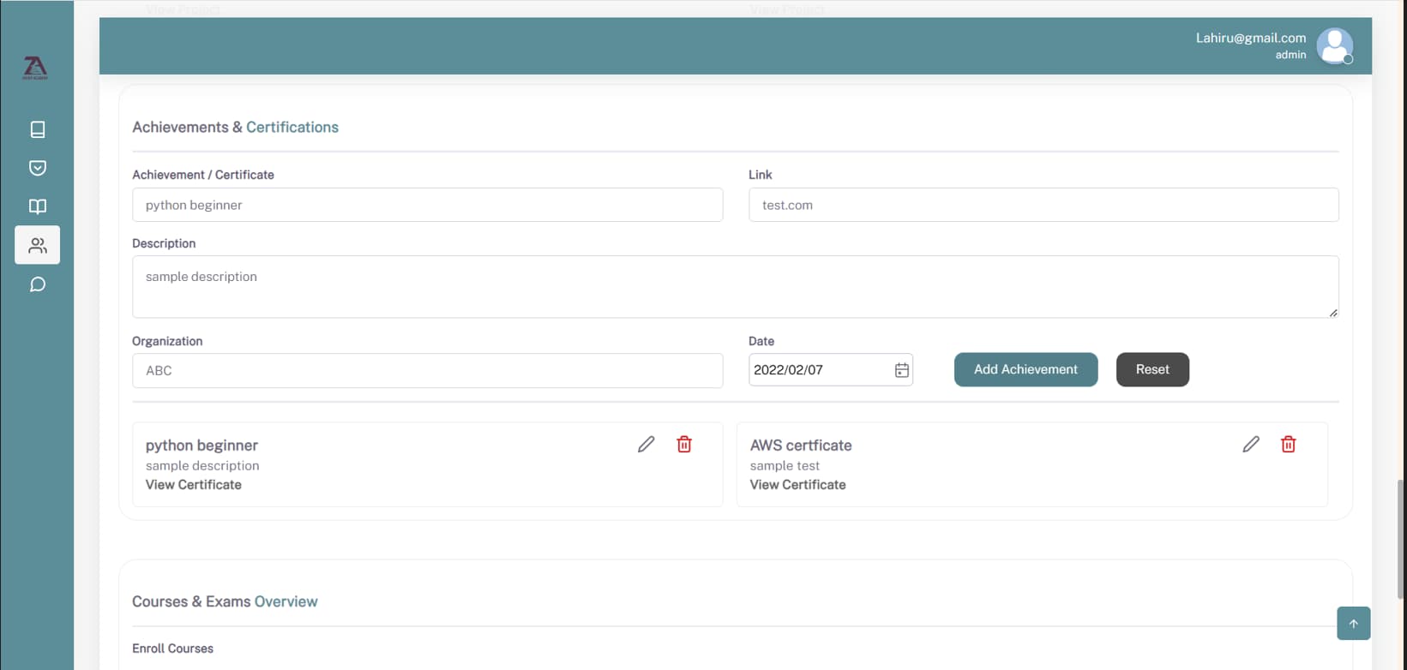The image size is (1407, 670).
Task: Focus the Achievement / Certificate field
Action: click(428, 205)
